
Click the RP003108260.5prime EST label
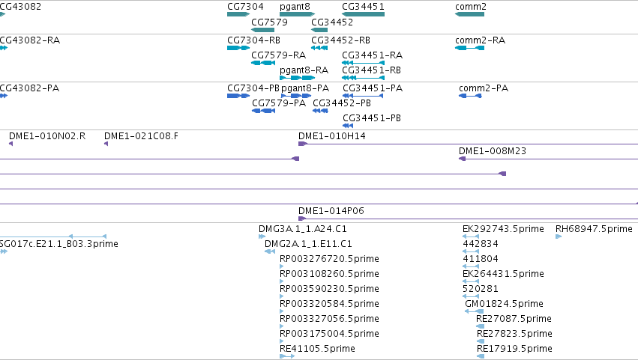point(329,274)
